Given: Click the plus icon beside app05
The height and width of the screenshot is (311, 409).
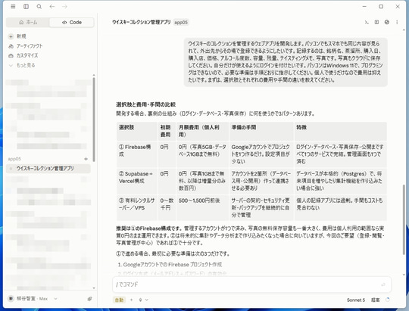Looking at the screenshot, I should 86,159.
